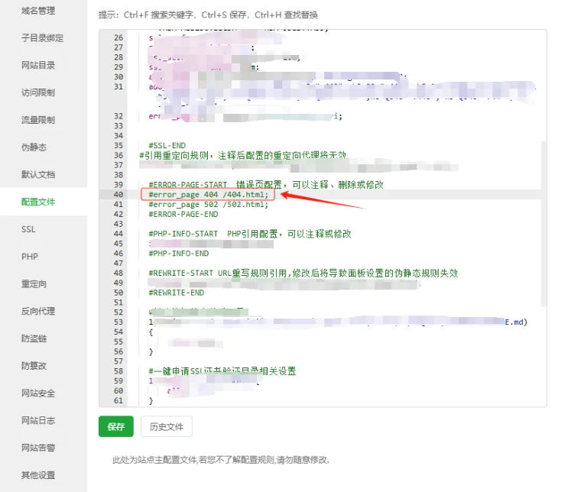Click the '#ERROR-PAGE-END' comment line
This screenshot has height=492, width=581.
tap(183, 214)
